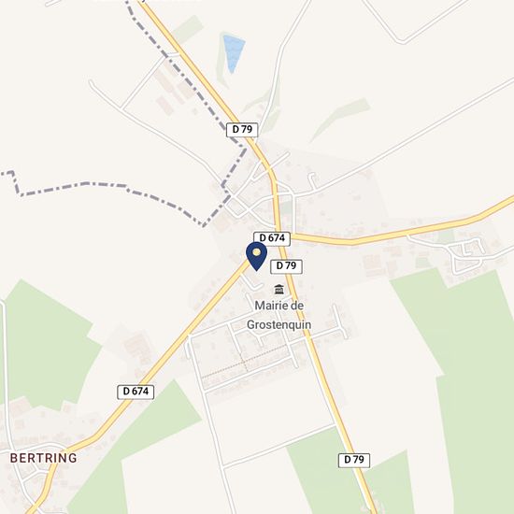Screen dimensions: 514x514
Task: Click the dark blue location pin marker
Action: click(x=256, y=256)
